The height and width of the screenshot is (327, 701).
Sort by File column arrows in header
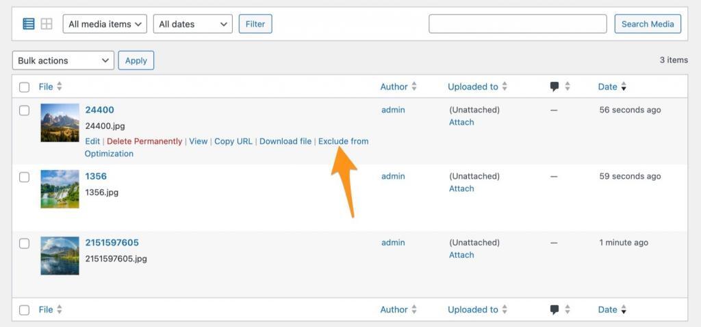pyautogui.click(x=60, y=87)
